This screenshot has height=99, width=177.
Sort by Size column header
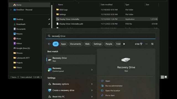pyautogui.click(x=147, y=5)
